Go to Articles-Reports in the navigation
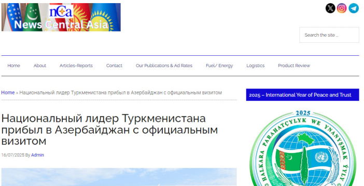364x186 pixels. (76, 66)
